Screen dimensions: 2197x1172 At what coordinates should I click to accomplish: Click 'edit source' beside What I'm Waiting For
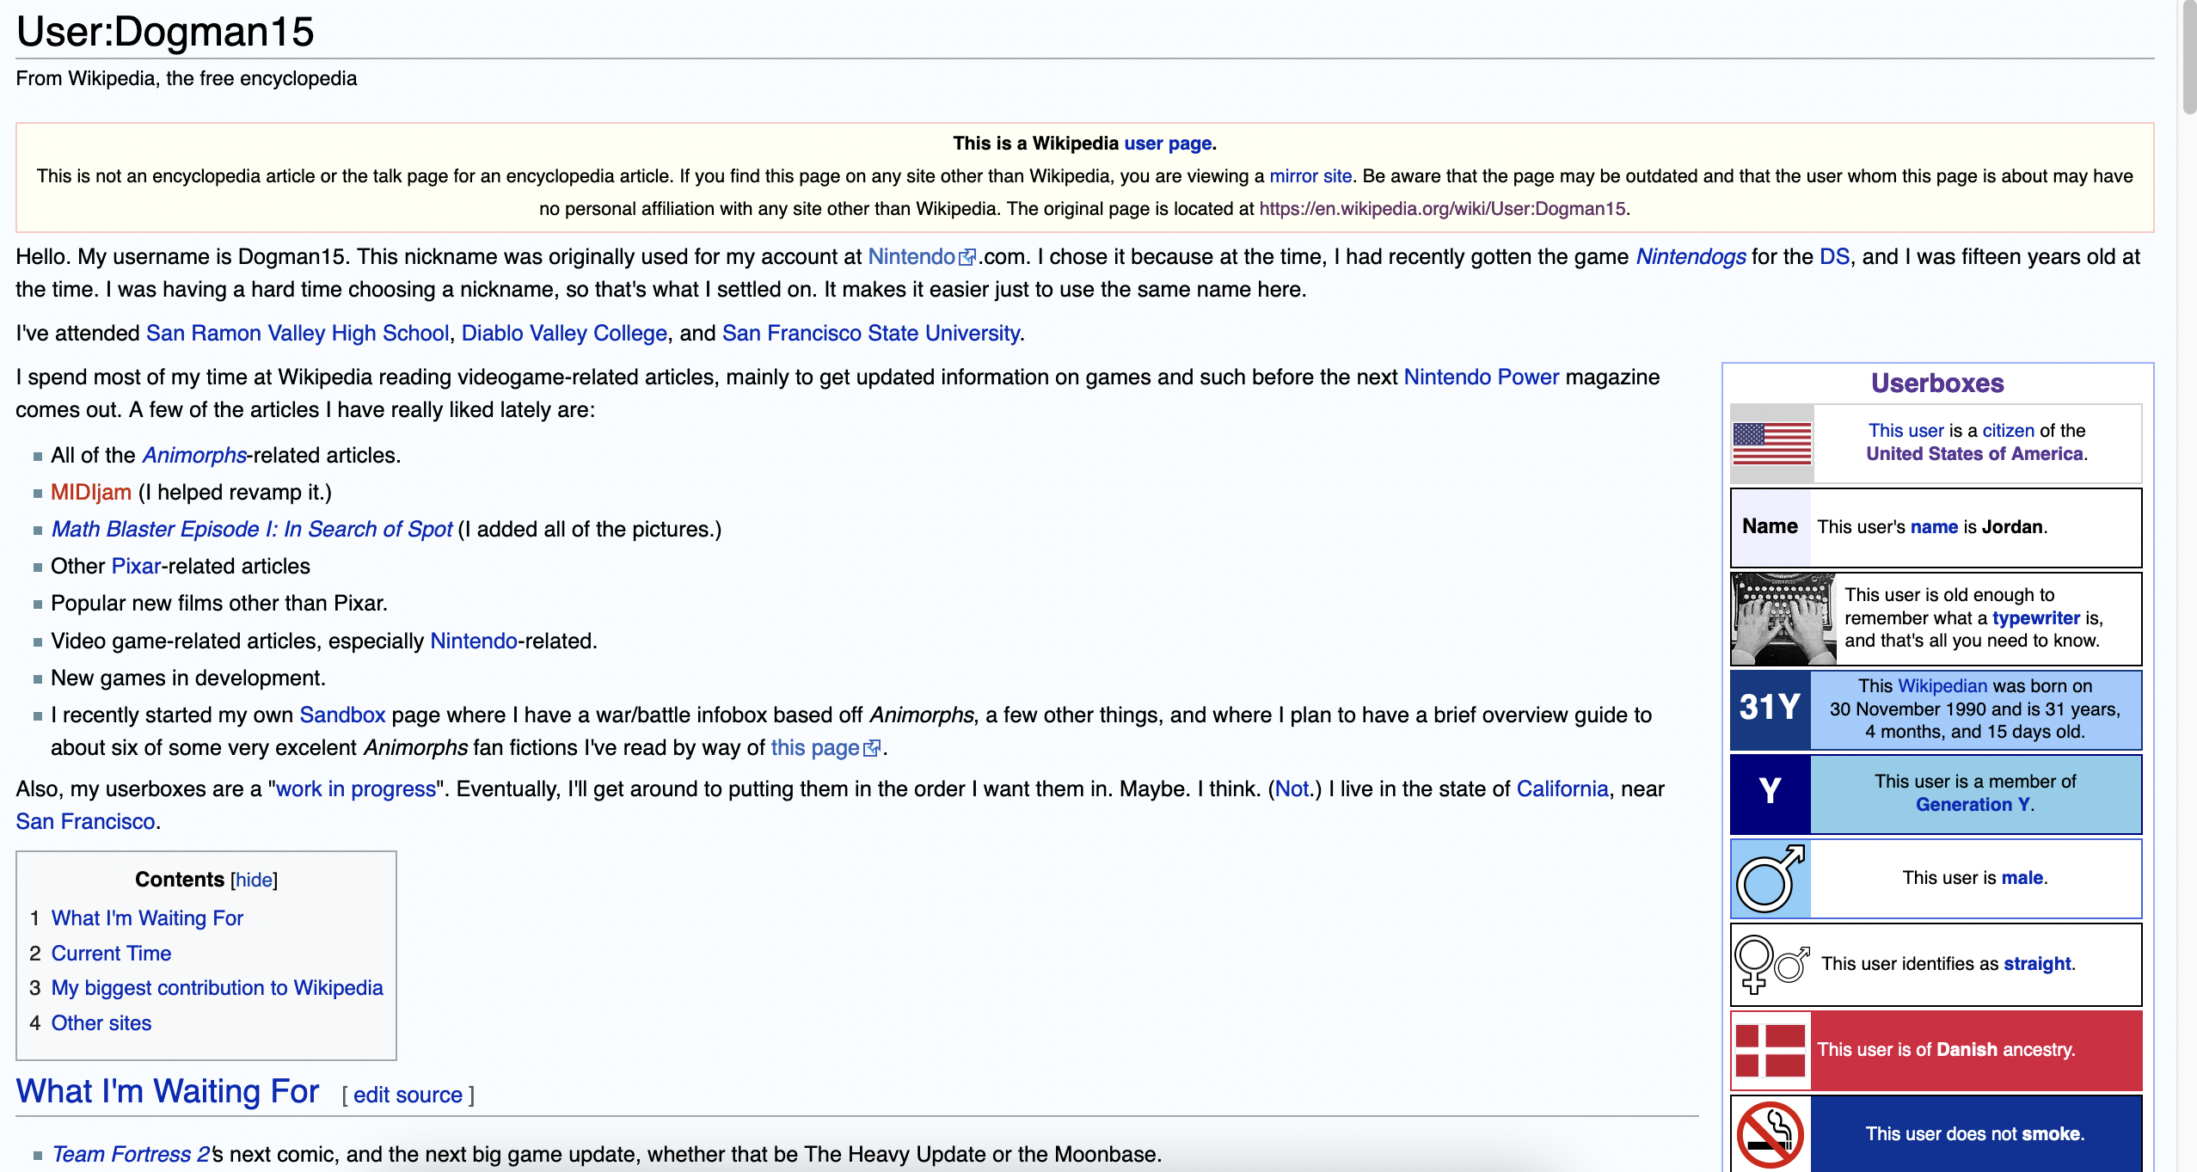pyautogui.click(x=408, y=1095)
